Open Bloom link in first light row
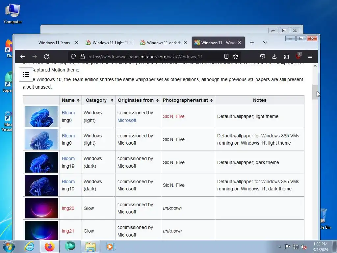This screenshot has height=253, width=337. (68, 113)
